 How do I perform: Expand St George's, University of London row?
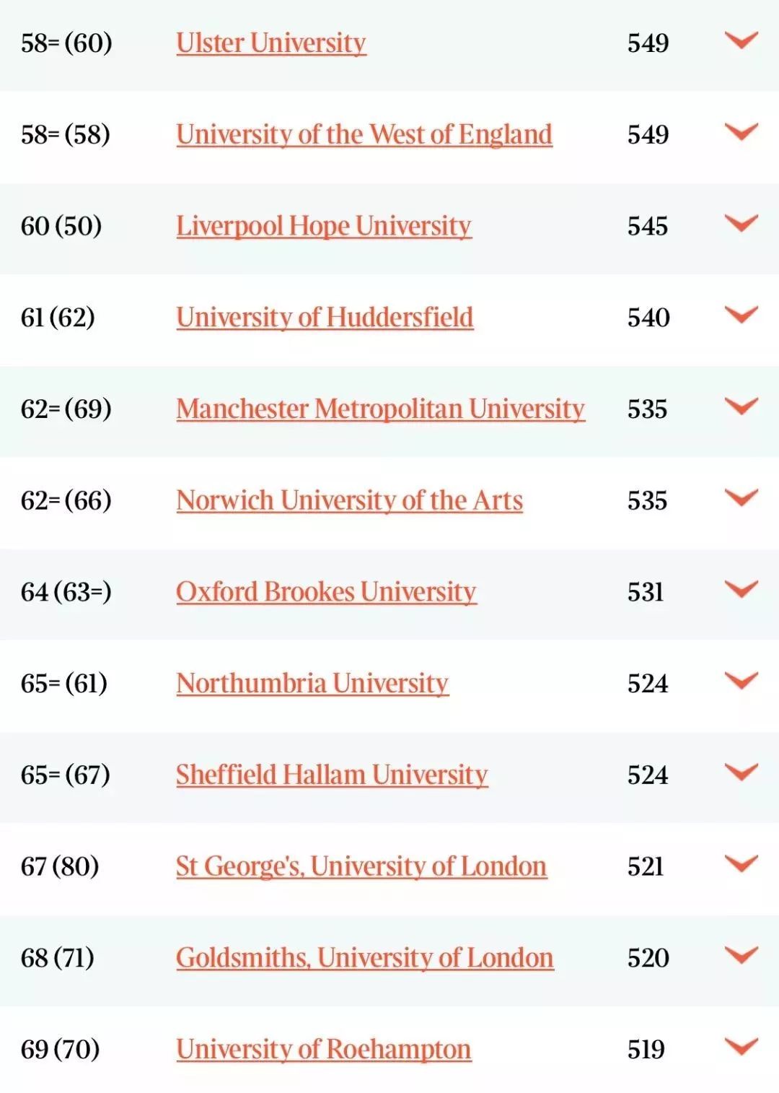click(741, 863)
